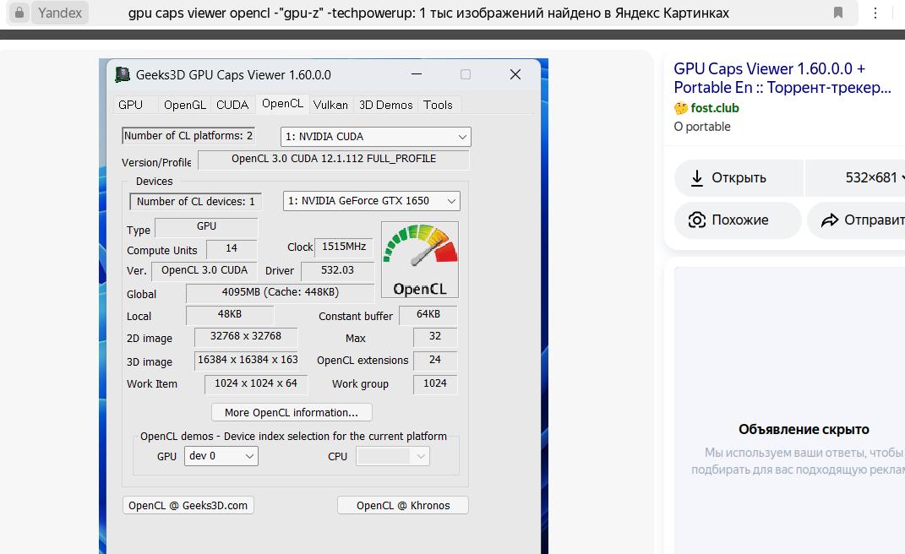This screenshot has height=554, width=905.
Task: Click the Ver. field OpenCL 3.0 CUDA
Action: pyautogui.click(x=204, y=270)
